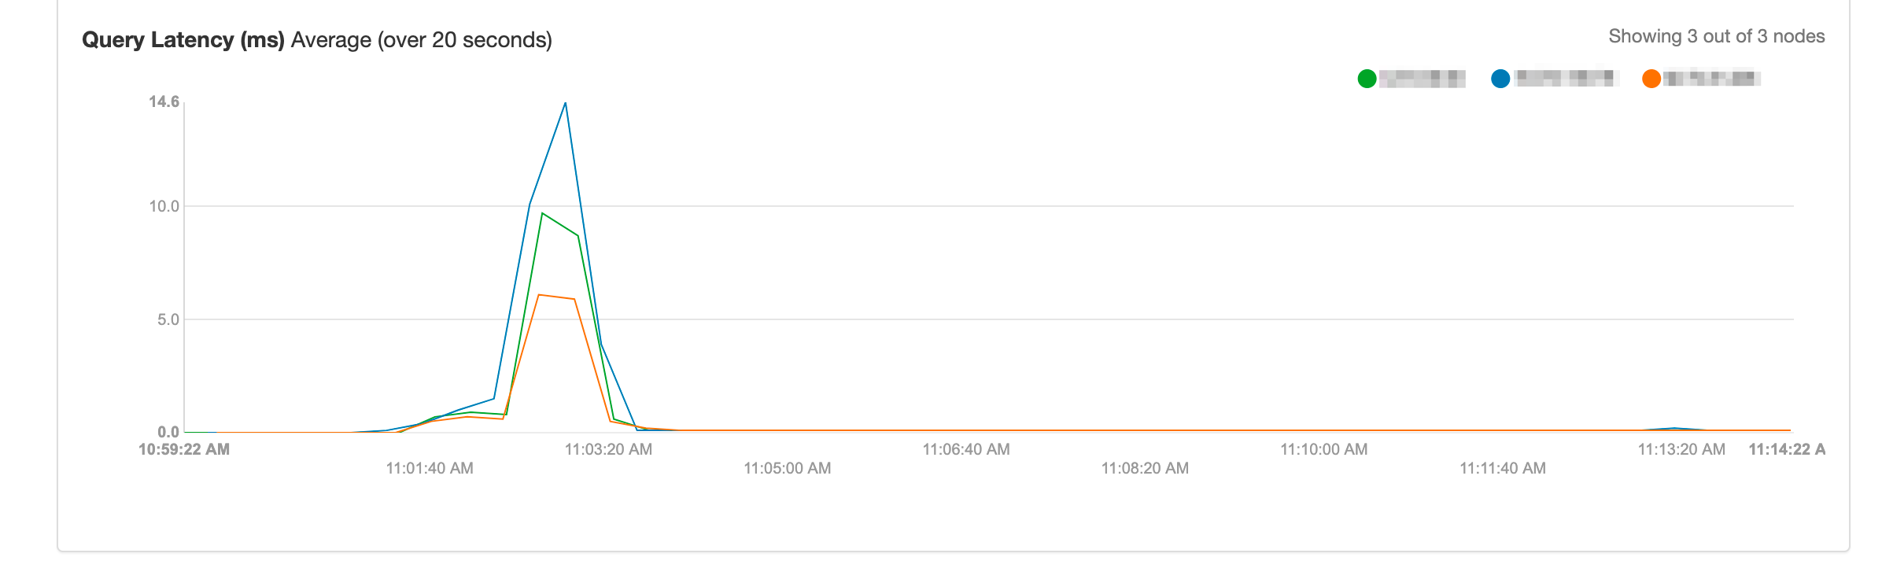
Task: Click the orange line's peak point
Action: 539,295
